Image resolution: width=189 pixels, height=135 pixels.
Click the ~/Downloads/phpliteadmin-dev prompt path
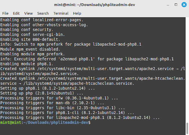pos(56,122)
